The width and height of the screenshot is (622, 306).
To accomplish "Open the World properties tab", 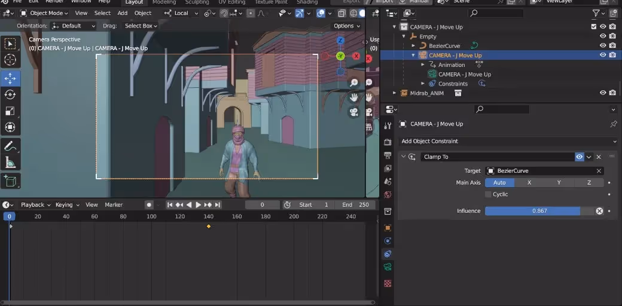I will coord(388,195).
